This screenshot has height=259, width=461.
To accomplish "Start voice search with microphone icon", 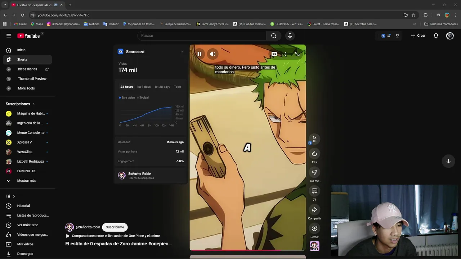I will point(290,36).
